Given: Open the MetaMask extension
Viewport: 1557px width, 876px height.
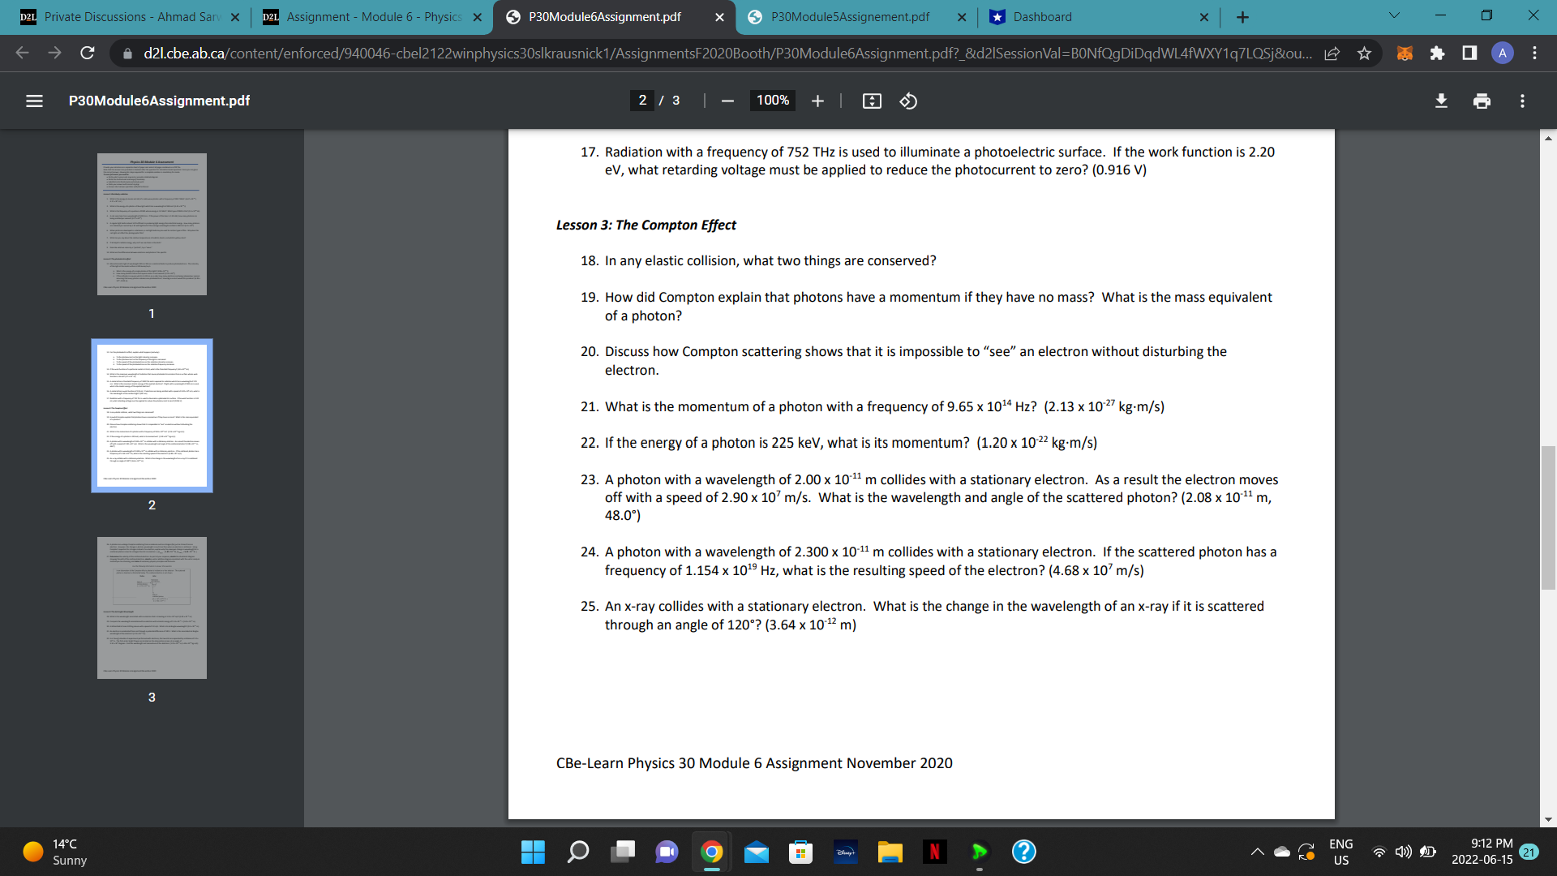Looking at the screenshot, I should (1404, 53).
